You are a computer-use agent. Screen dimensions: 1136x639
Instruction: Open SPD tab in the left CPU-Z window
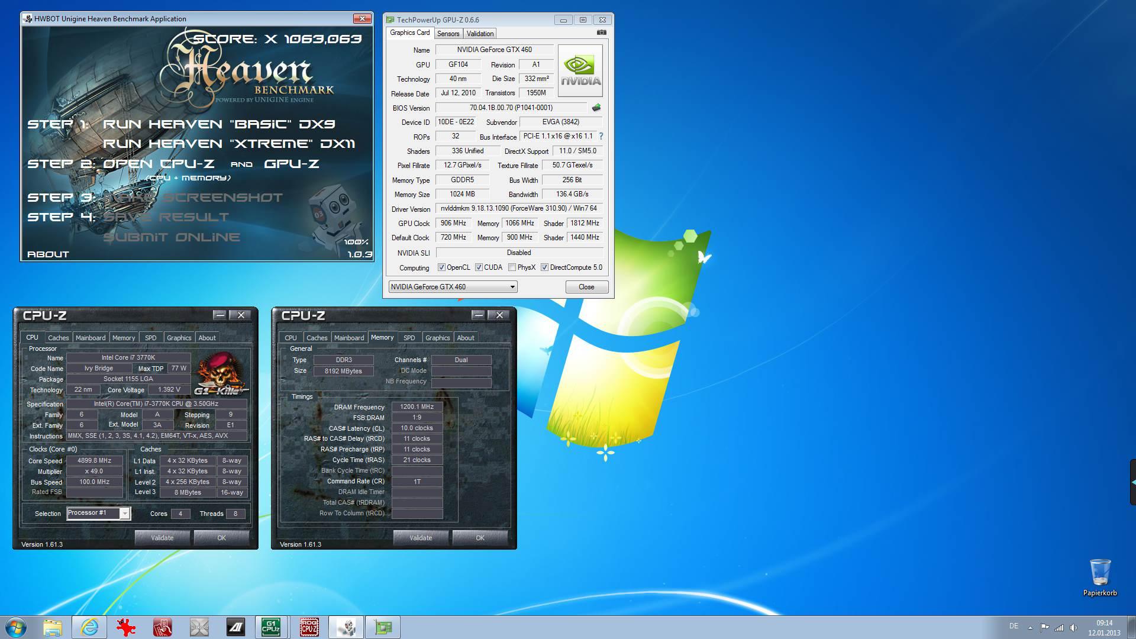151,338
